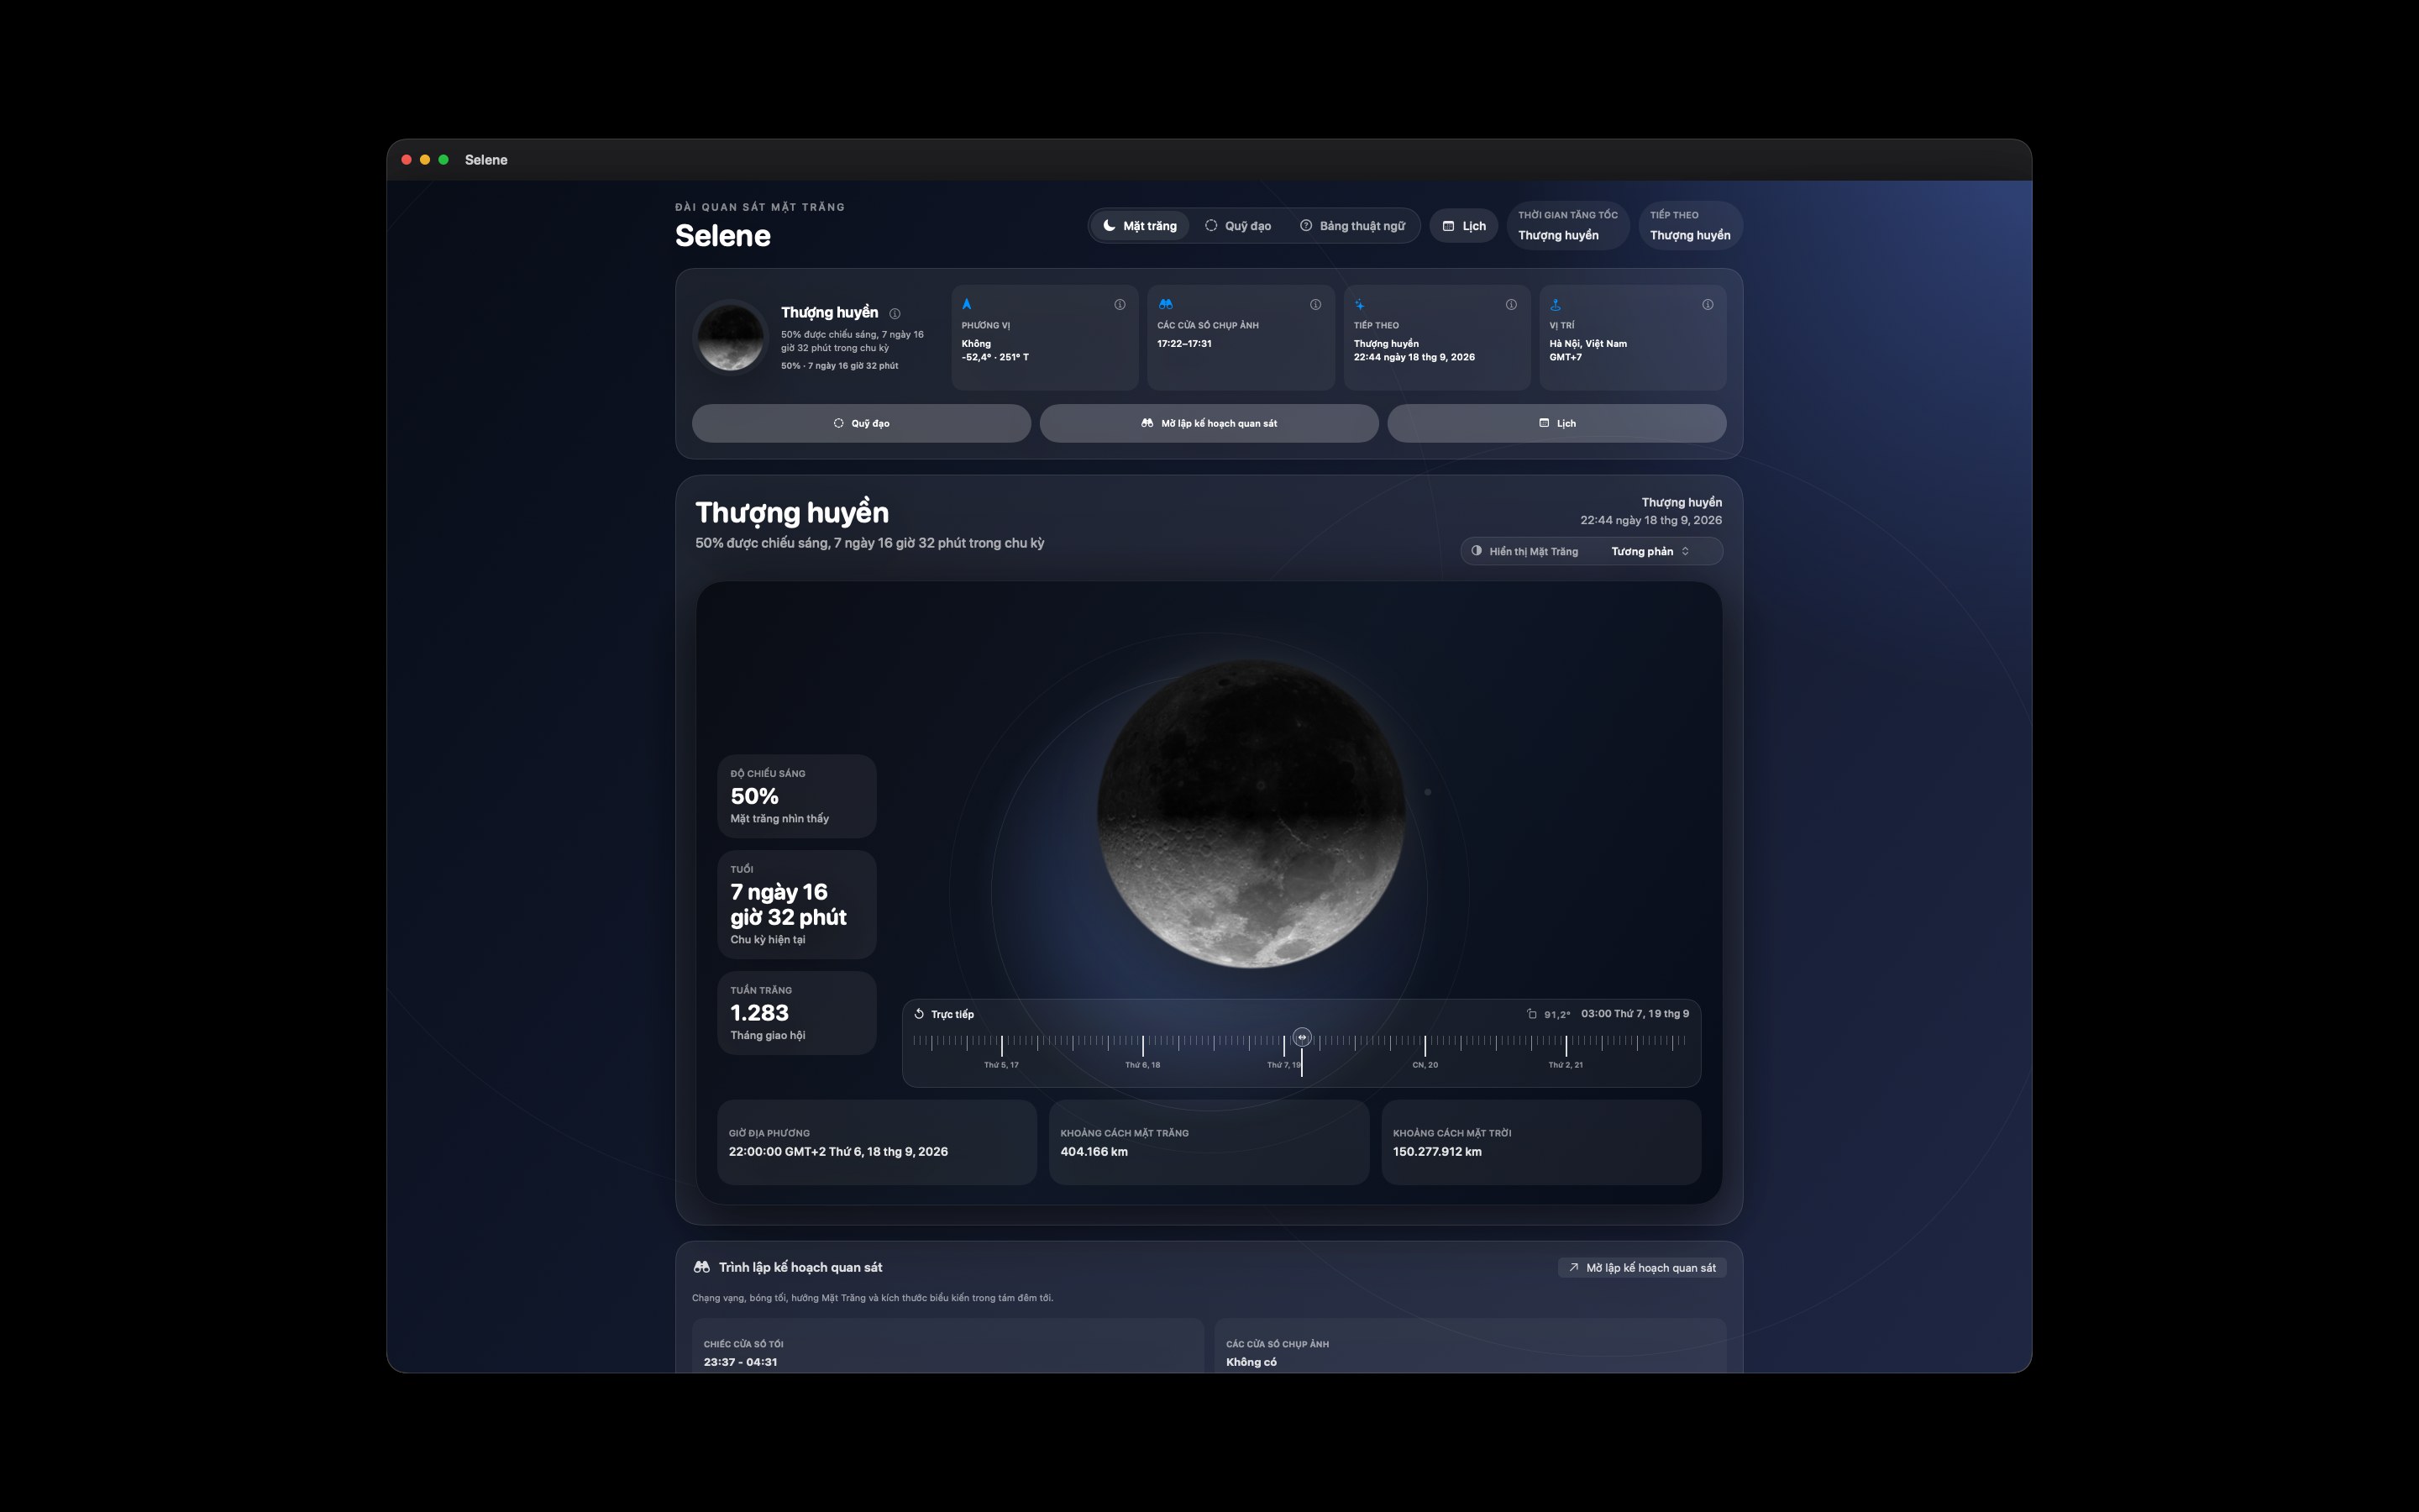Screen dimensions: 2419x1512
Task: Click the small moon phase thumbnail
Action: point(731,338)
